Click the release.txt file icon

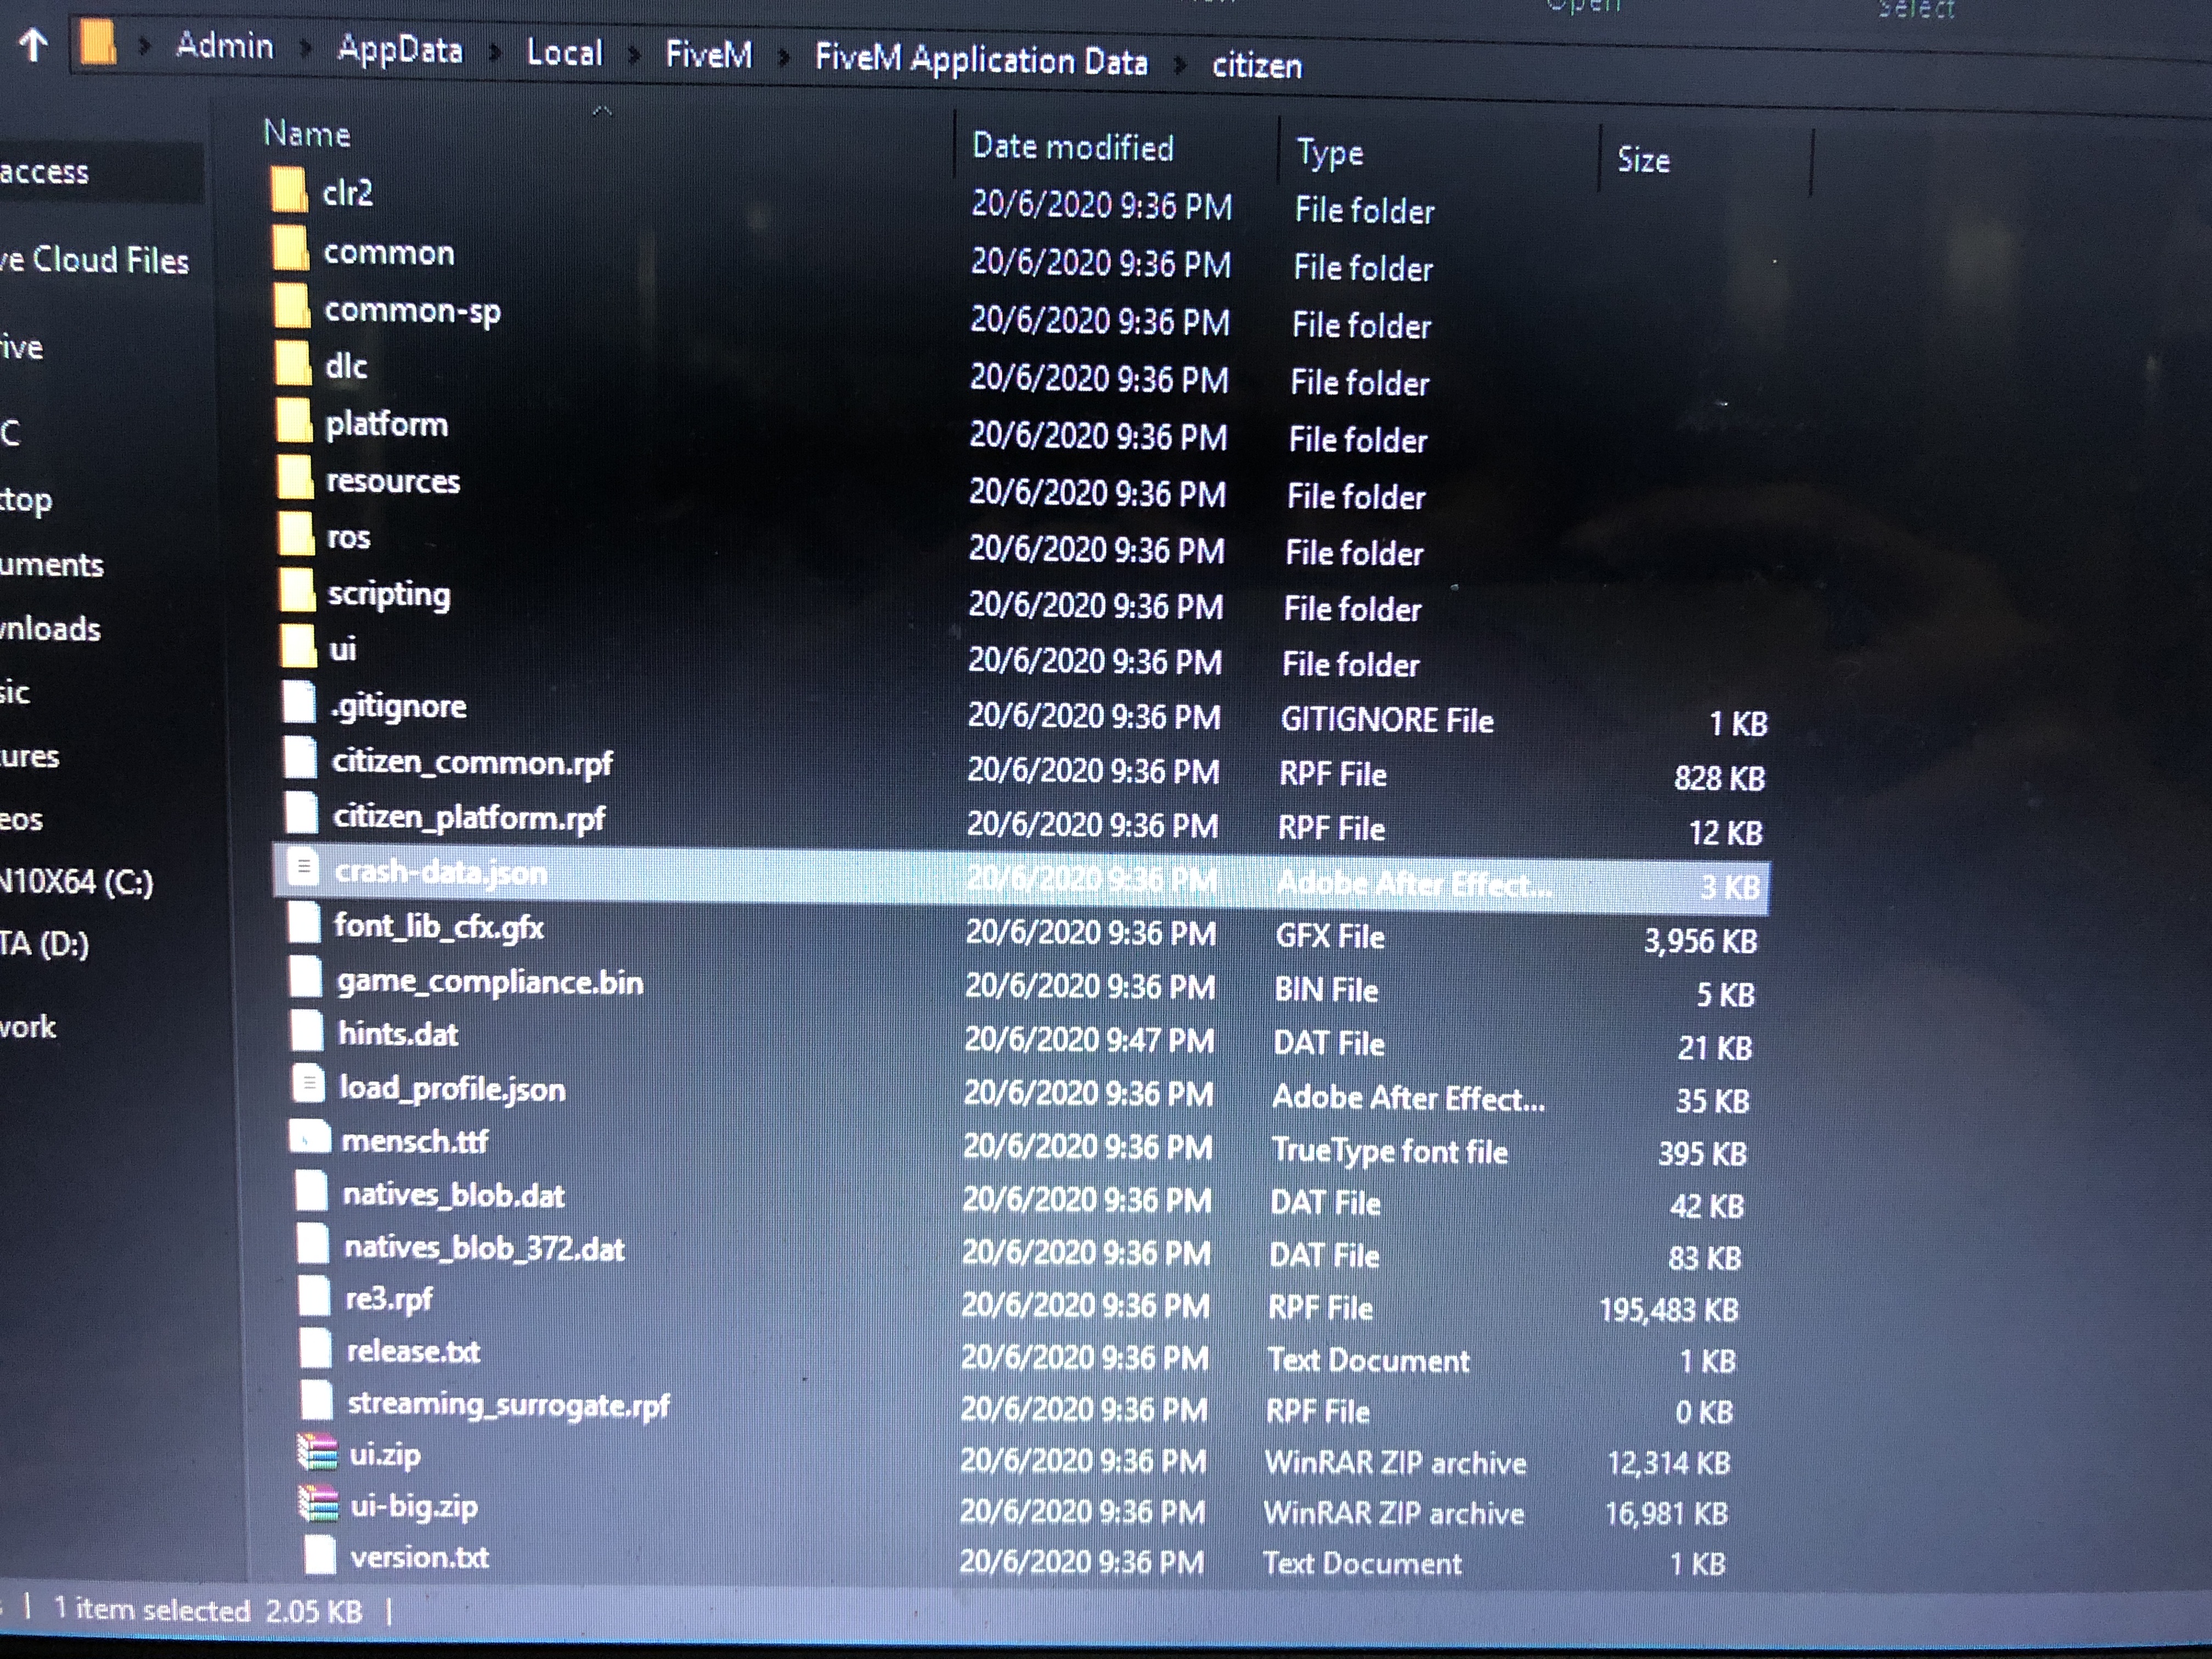[x=315, y=1347]
